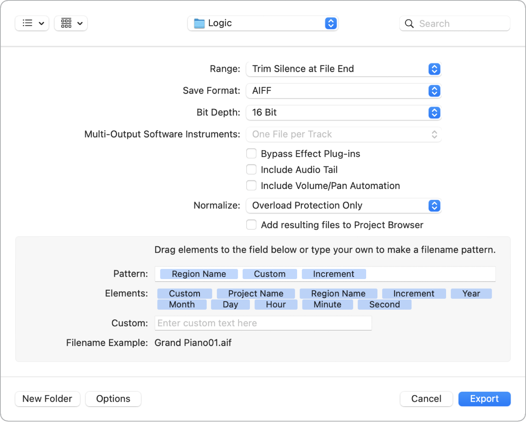The width and height of the screenshot is (526, 422).
Task: Open the icon grid grouping menu
Action: point(71,23)
